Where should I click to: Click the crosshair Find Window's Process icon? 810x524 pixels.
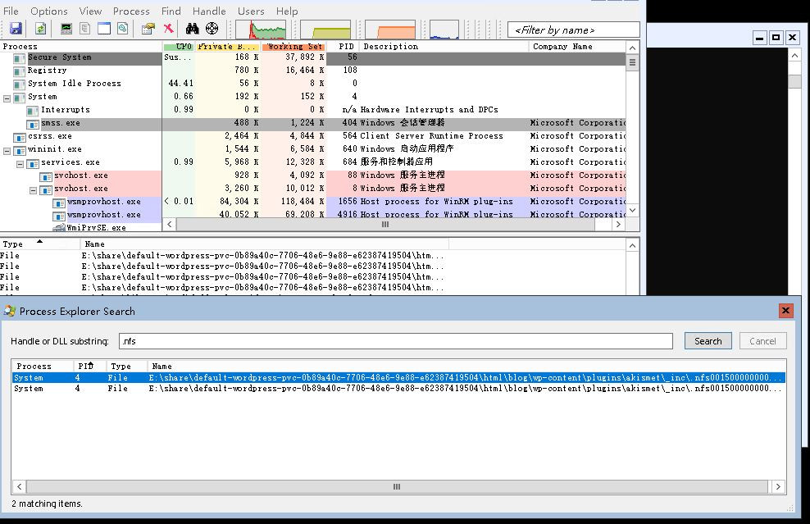pyautogui.click(x=212, y=29)
